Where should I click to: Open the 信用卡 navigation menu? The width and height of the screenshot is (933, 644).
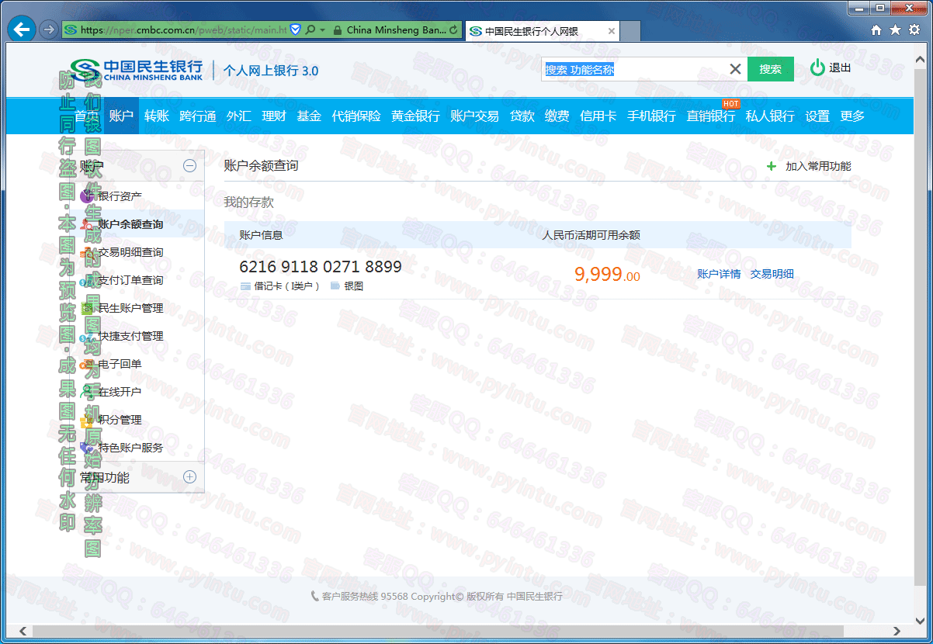point(598,116)
